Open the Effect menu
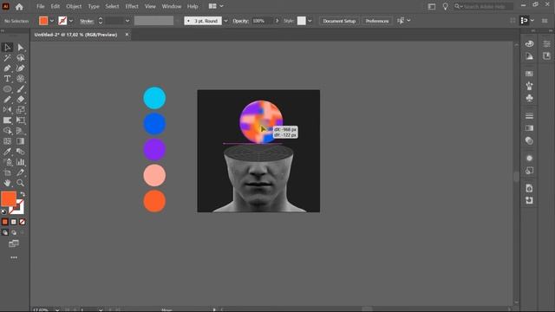The height and width of the screenshot is (312, 555). [x=132, y=6]
